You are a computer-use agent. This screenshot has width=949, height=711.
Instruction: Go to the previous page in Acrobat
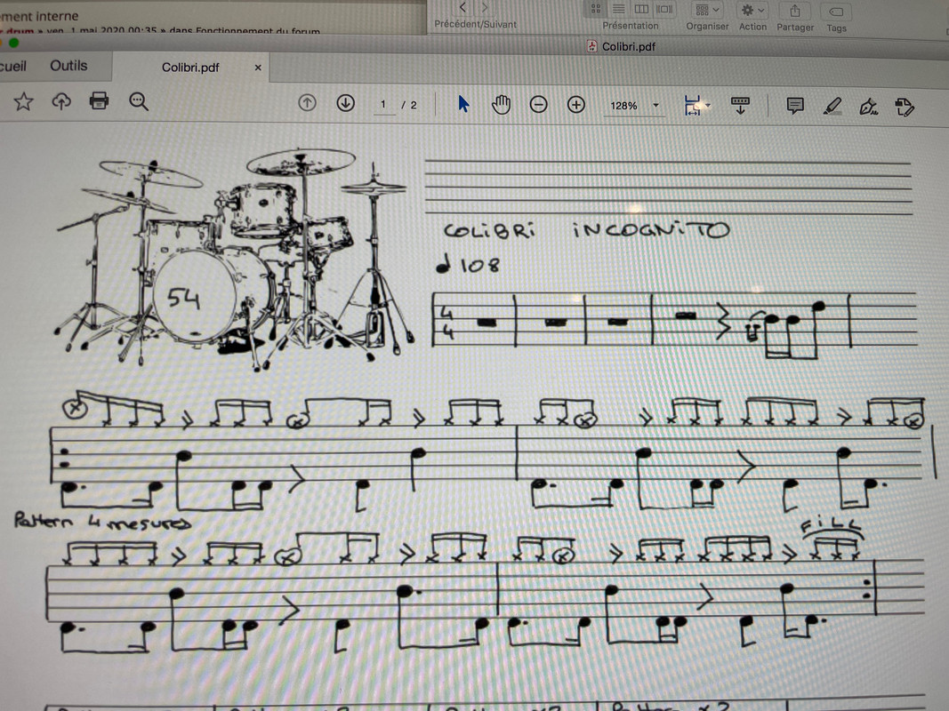tap(308, 103)
